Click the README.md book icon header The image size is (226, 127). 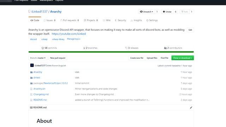(31, 107)
